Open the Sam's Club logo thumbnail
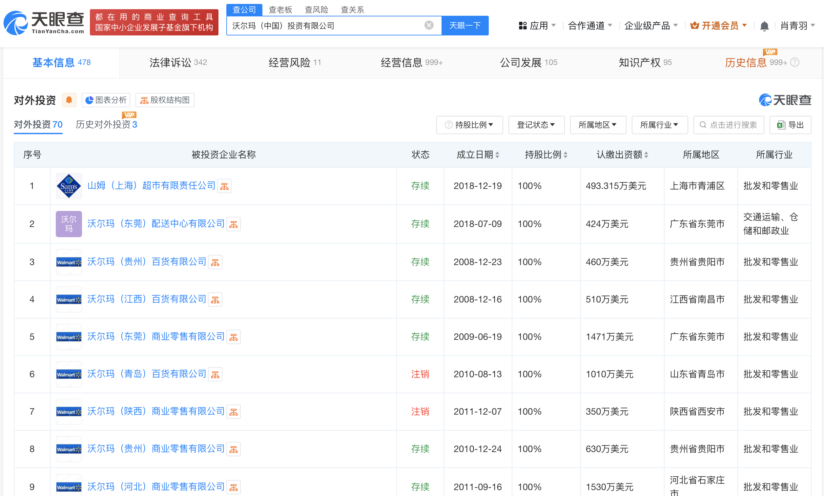The width and height of the screenshot is (824, 496). pyautogui.click(x=69, y=186)
